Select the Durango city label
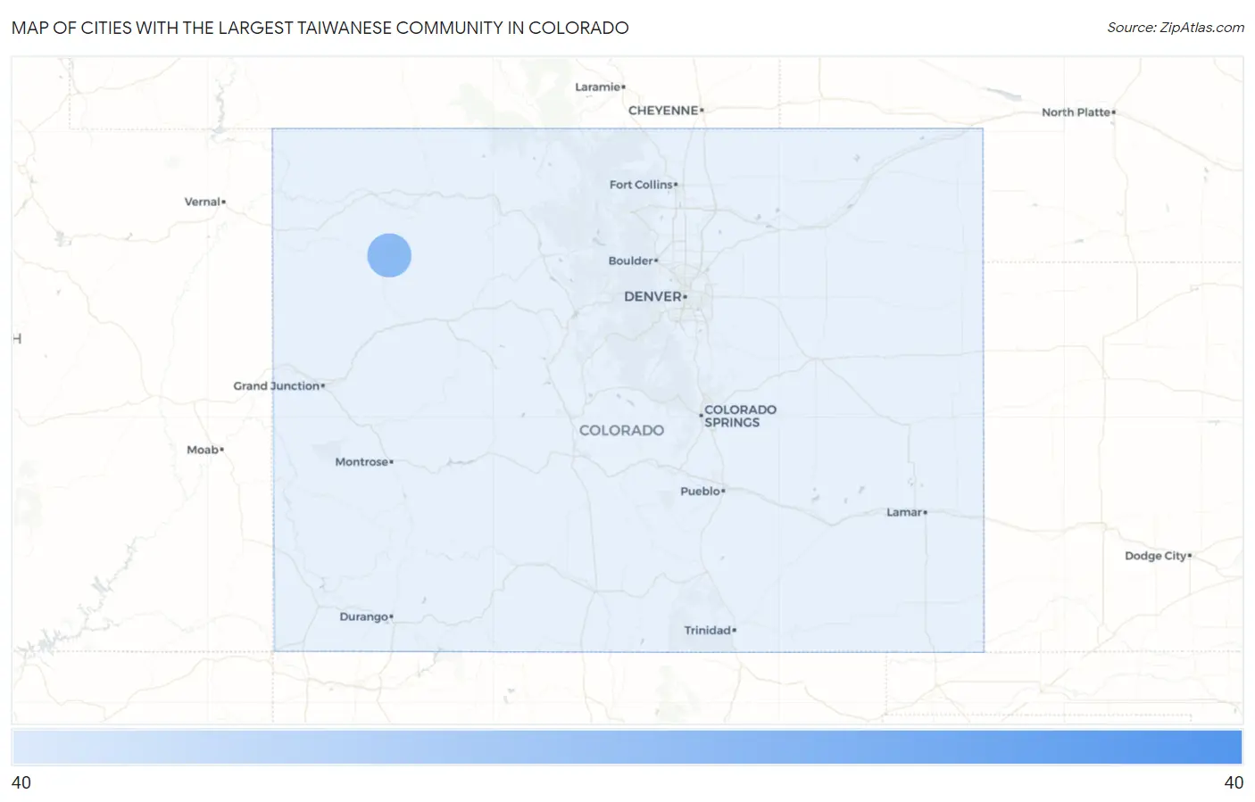Viewport: 1255px width, 802px height. point(366,616)
